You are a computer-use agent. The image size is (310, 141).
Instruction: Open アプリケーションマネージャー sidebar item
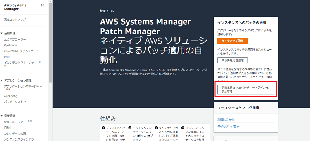[x=23, y=87]
